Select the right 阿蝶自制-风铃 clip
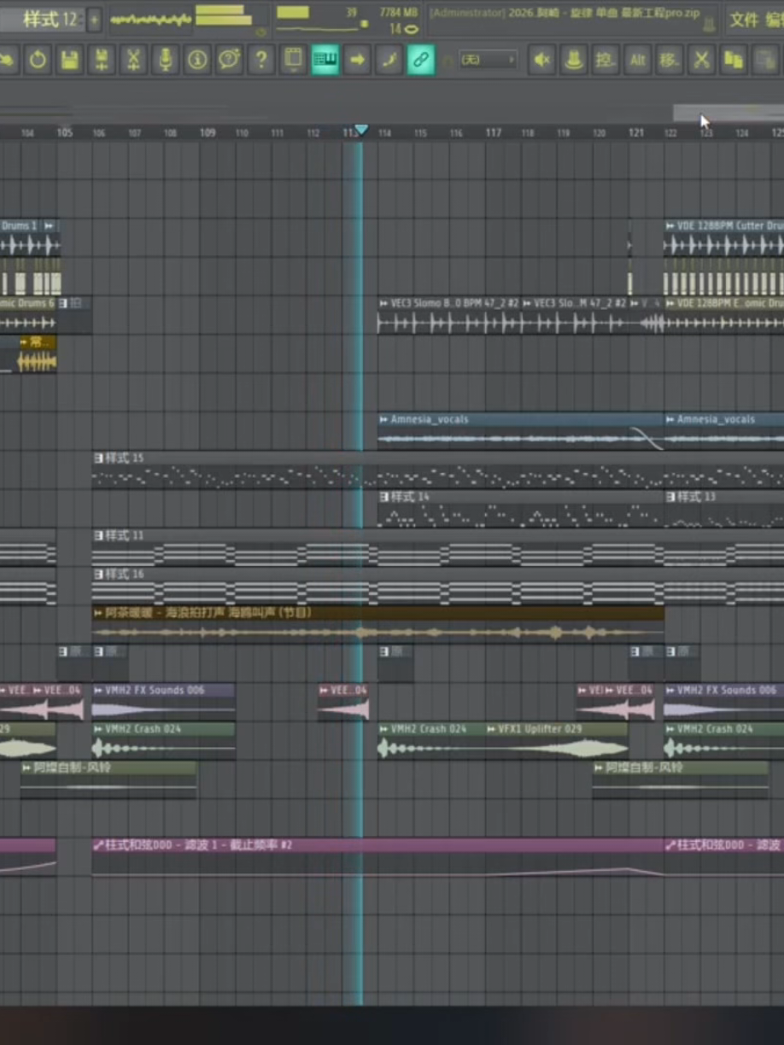 coord(680,780)
